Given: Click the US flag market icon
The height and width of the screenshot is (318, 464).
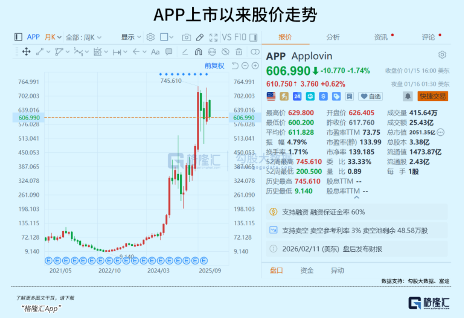Looking at the screenshot, I should pyautogui.click(x=271, y=96).
